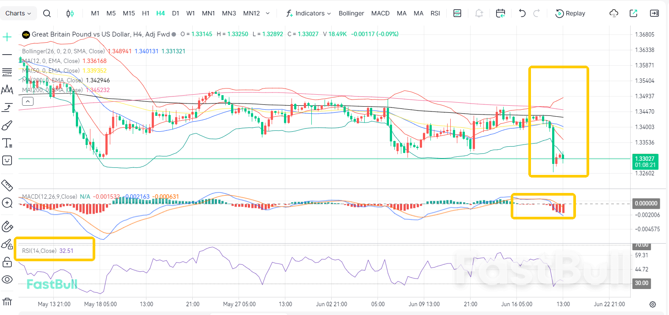Switch to the W1 timeframe
Screen dimensions: 669x315
point(191,13)
